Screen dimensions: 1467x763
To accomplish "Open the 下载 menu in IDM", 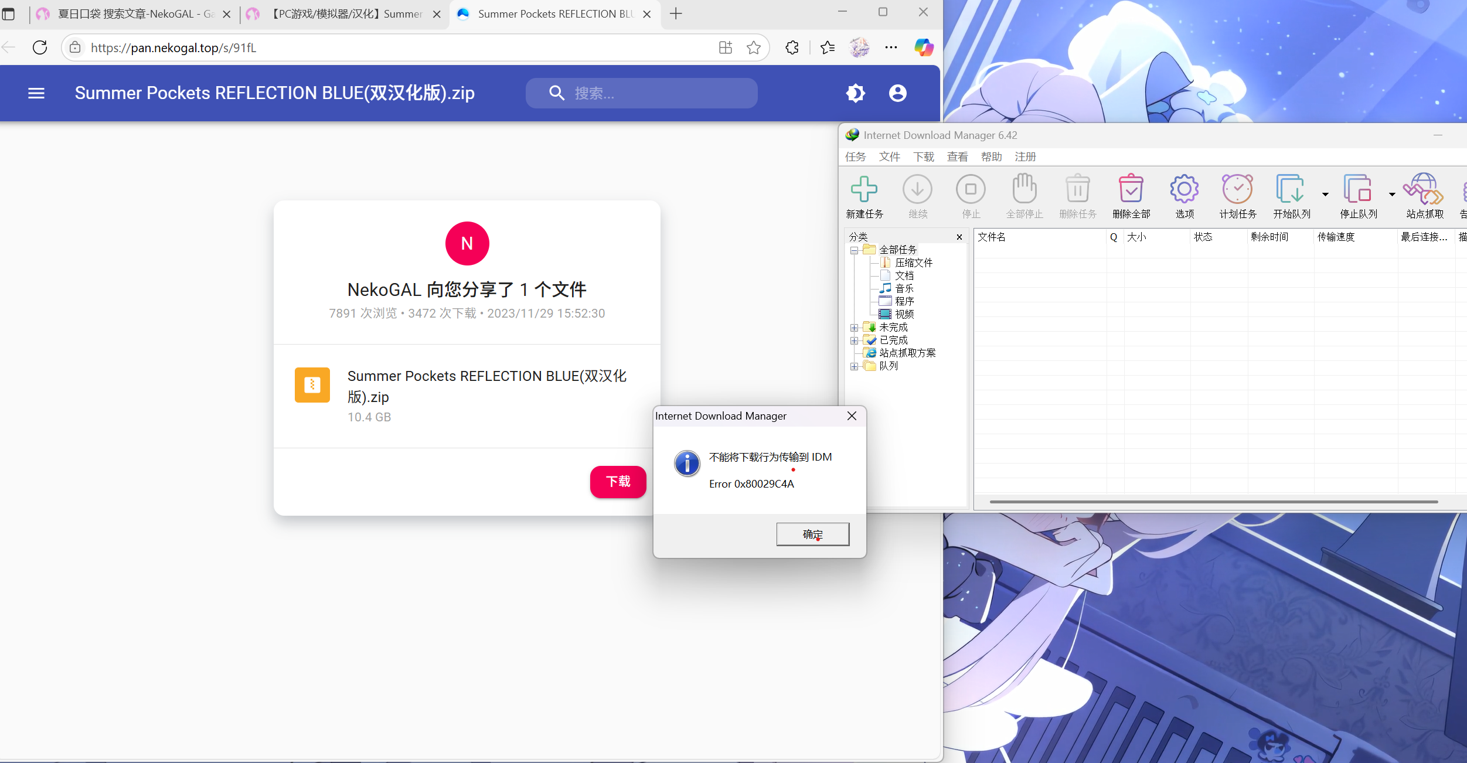I will click(923, 156).
